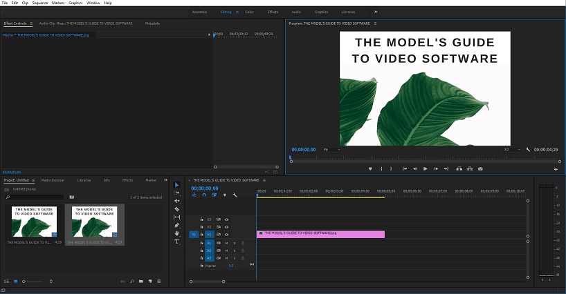Toggle the lock on track V3
The width and height of the screenshot is (566, 294).
(x=201, y=219)
